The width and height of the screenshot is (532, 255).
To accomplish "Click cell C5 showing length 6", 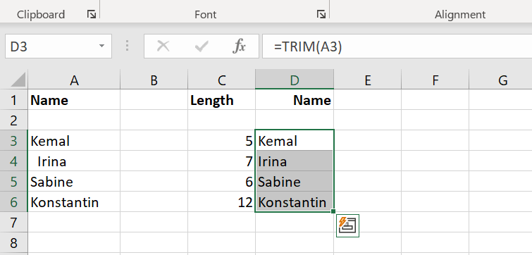I will click(x=221, y=182).
